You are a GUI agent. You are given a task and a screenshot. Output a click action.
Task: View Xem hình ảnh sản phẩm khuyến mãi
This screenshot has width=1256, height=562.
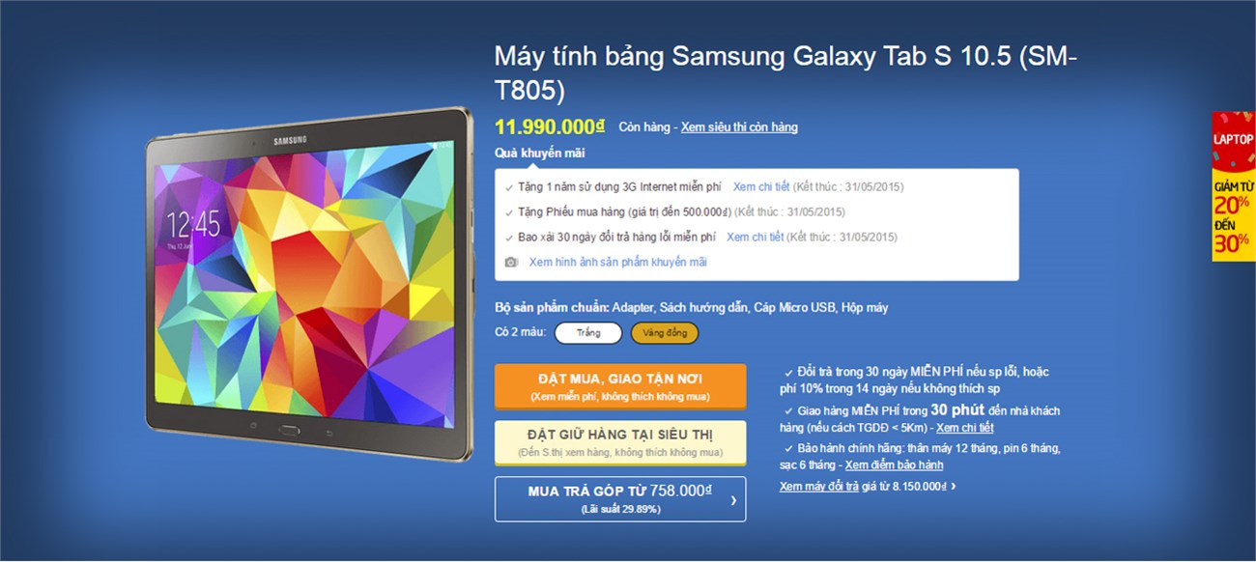tap(617, 262)
